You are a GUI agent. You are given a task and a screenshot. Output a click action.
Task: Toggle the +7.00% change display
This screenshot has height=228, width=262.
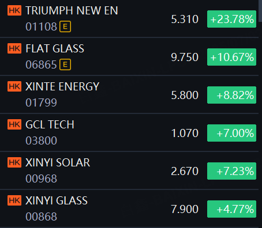click(x=231, y=133)
